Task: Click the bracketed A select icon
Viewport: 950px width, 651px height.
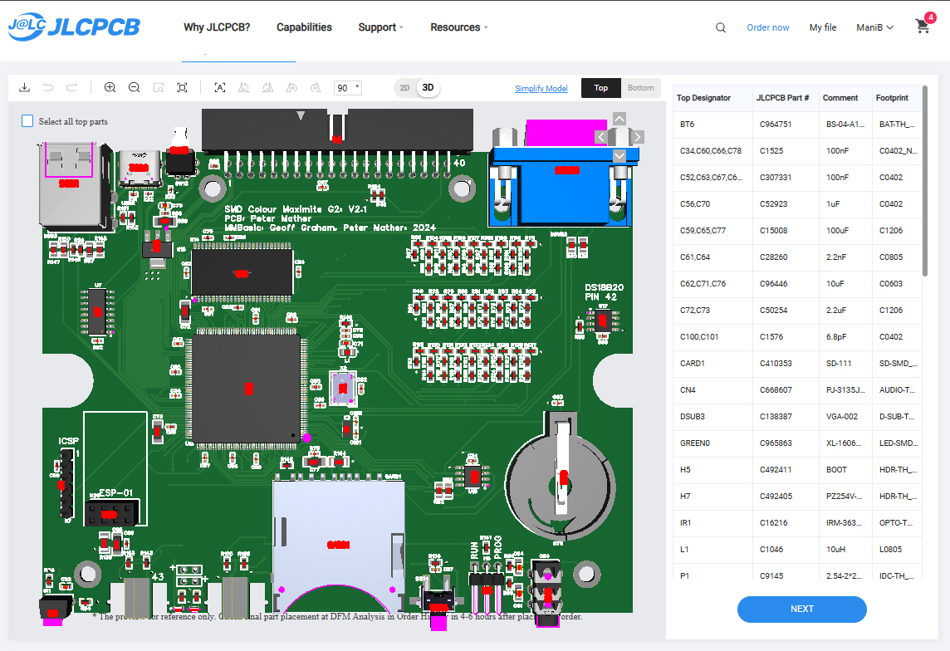Action: [x=220, y=88]
